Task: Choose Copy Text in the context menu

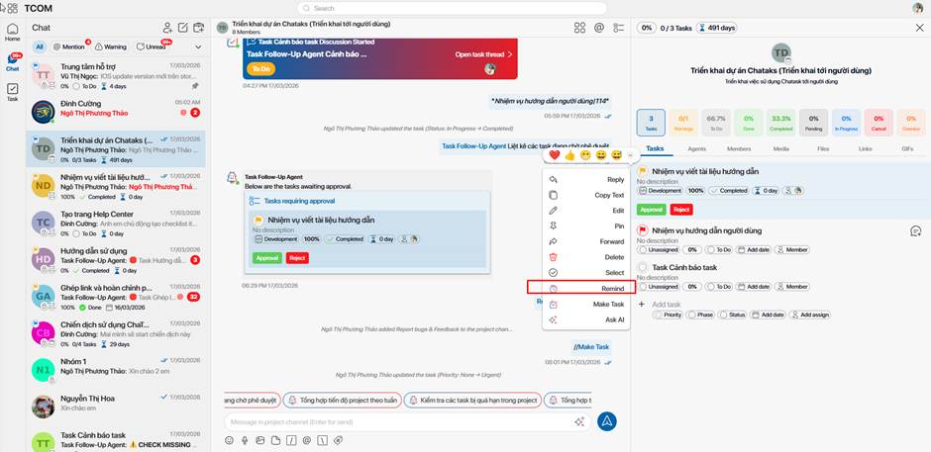Action: (x=584, y=195)
